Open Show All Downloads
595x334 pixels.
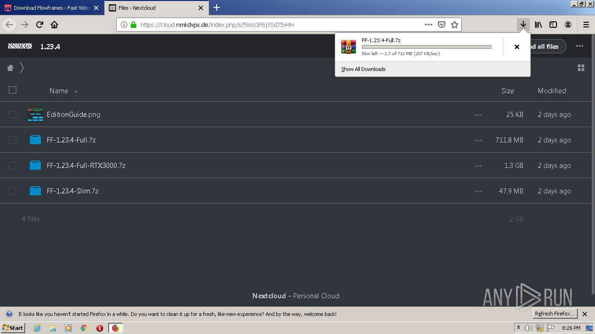pos(363,69)
